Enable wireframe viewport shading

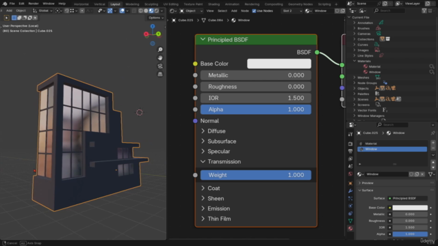pos(140,11)
